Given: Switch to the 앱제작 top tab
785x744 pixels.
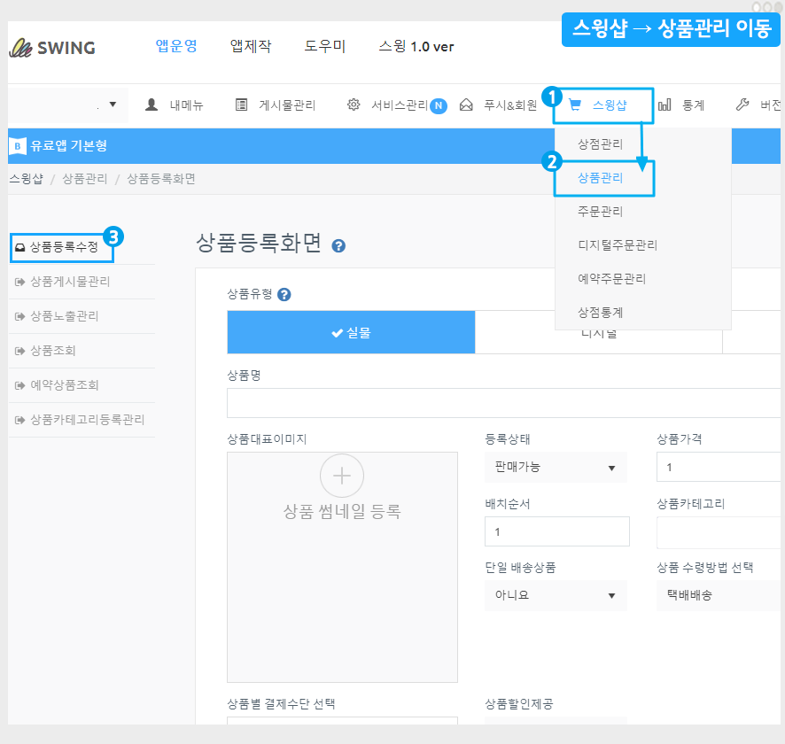Looking at the screenshot, I should click(x=251, y=46).
